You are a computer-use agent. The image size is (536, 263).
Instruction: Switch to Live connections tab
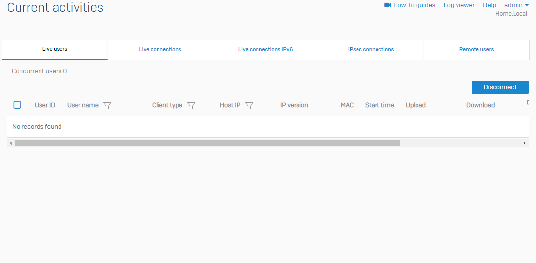(x=160, y=49)
